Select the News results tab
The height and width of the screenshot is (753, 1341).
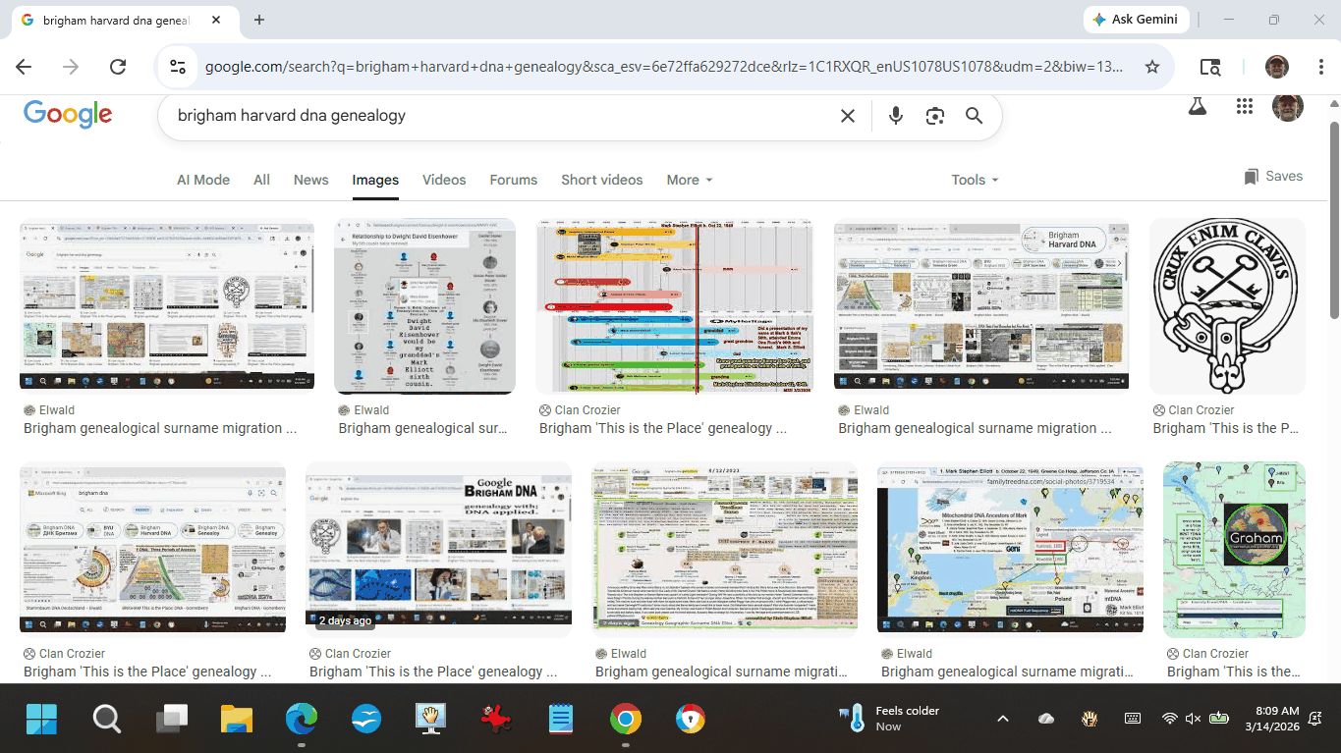[310, 180]
